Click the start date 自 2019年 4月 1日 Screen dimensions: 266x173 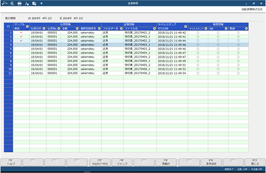coord(40,18)
